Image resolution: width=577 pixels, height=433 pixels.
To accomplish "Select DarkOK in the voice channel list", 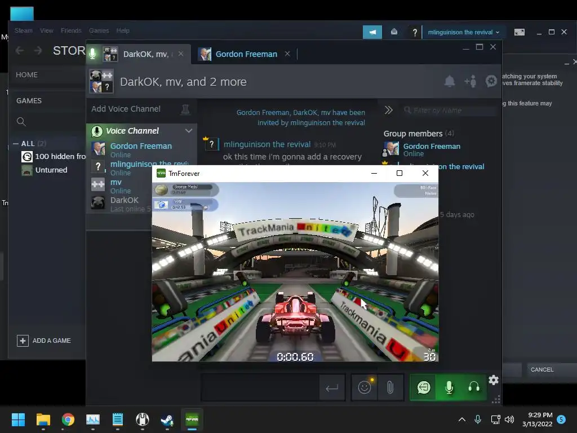I will coord(122,204).
